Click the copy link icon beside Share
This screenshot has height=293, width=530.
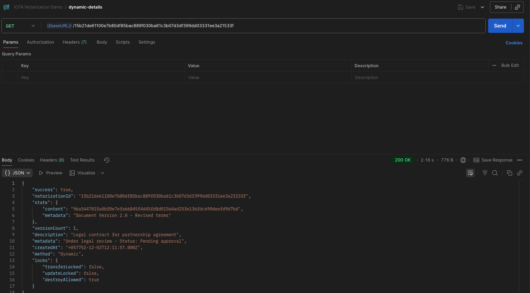[517, 7]
